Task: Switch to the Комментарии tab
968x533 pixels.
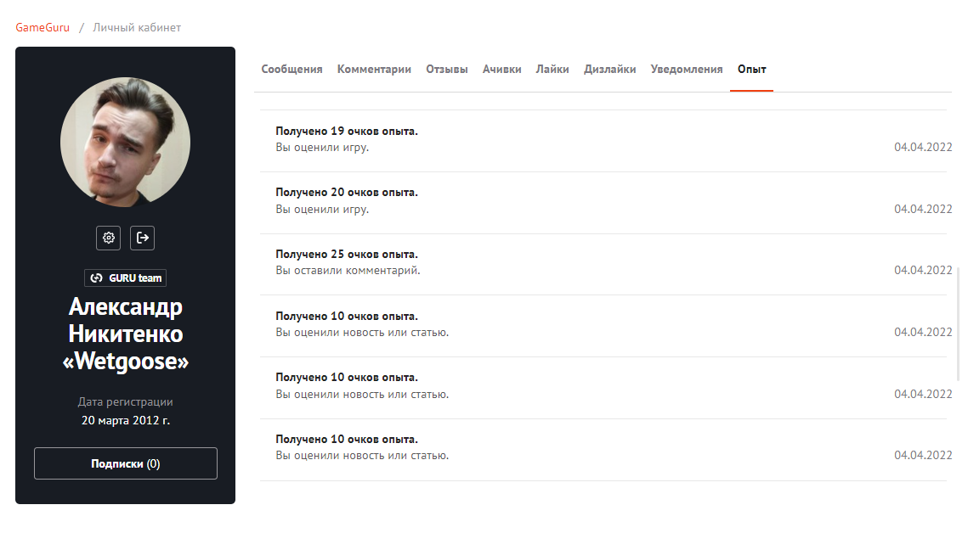Action: [374, 69]
